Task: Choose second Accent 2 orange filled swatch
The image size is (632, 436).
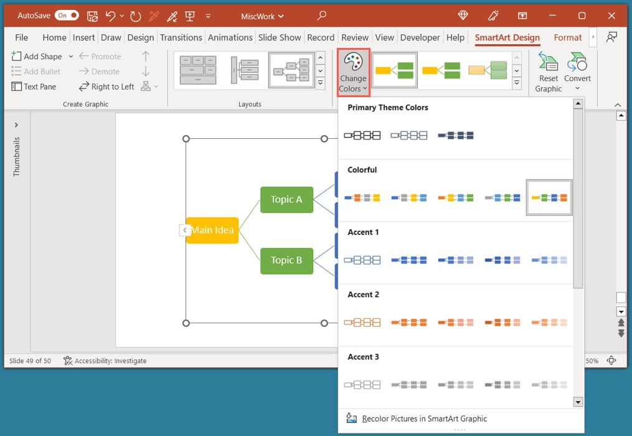Action: click(x=408, y=322)
